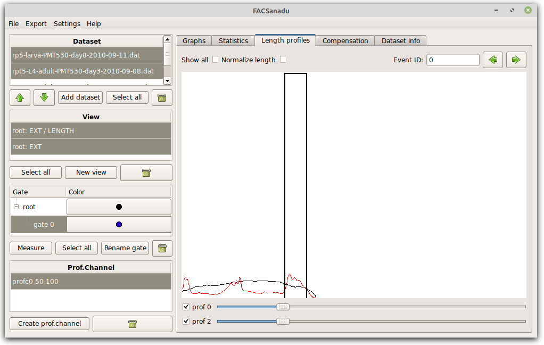
Task: Select the Length profiles tab
Action: point(285,40)
